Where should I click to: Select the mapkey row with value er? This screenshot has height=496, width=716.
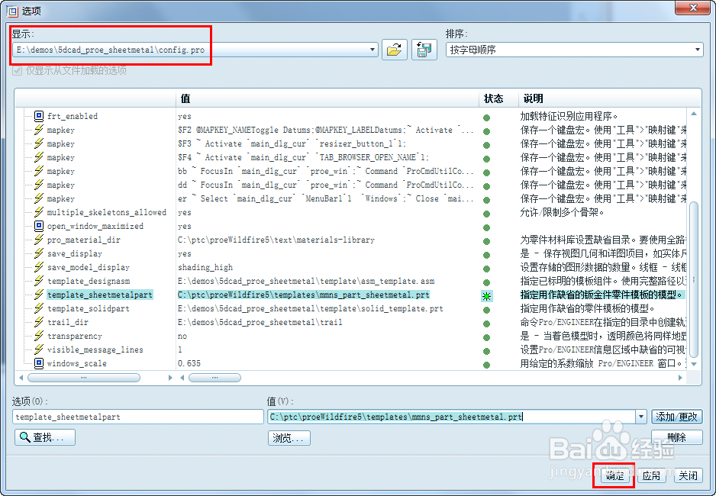61,198
